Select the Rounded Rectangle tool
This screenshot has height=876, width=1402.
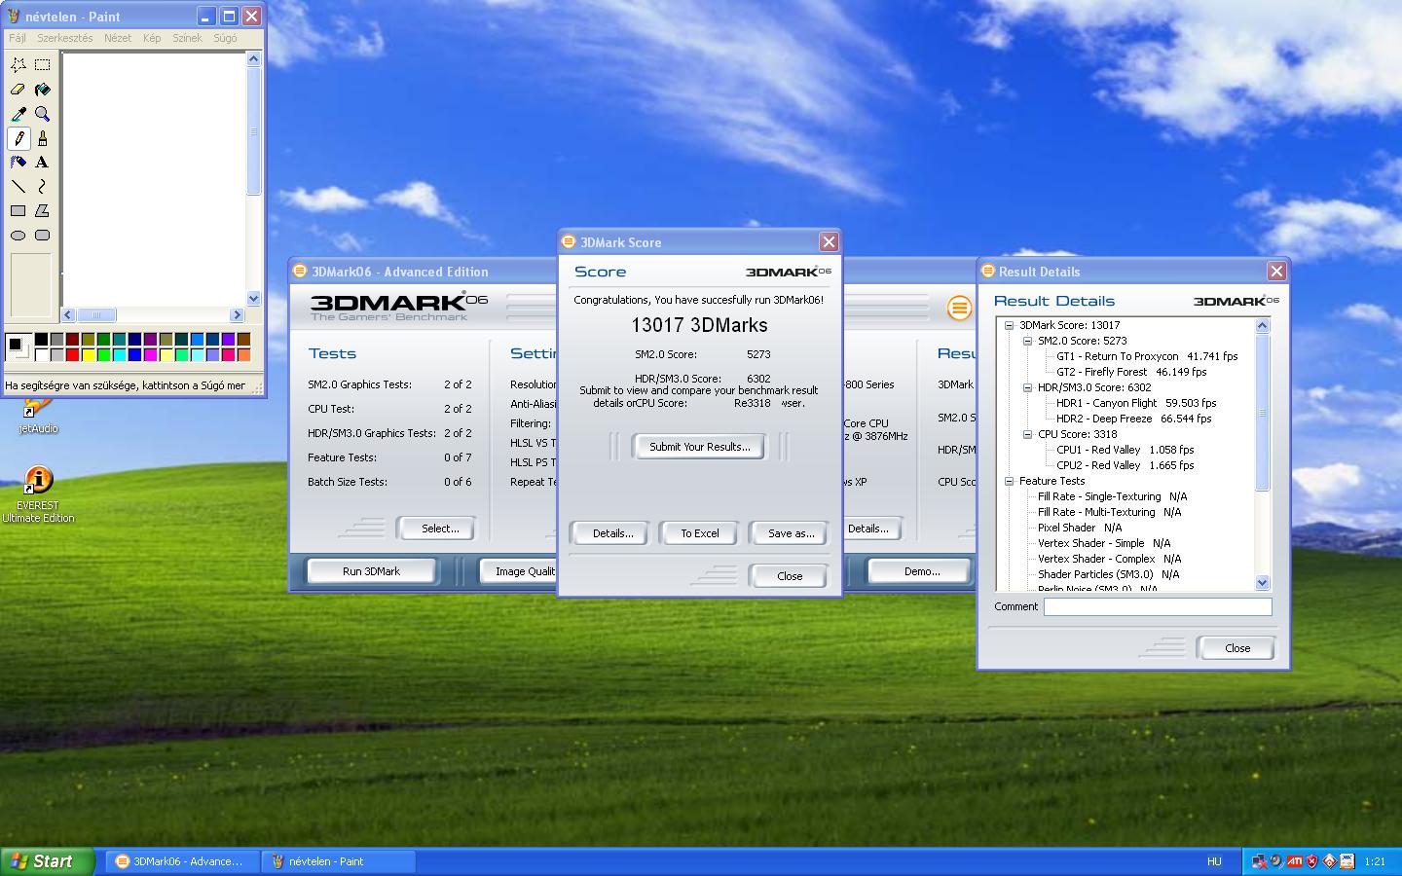pos(43,236)
